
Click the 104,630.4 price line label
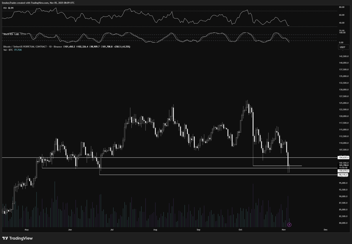point(344,158)
